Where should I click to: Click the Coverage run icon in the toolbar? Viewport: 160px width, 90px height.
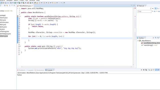[19, 3]
